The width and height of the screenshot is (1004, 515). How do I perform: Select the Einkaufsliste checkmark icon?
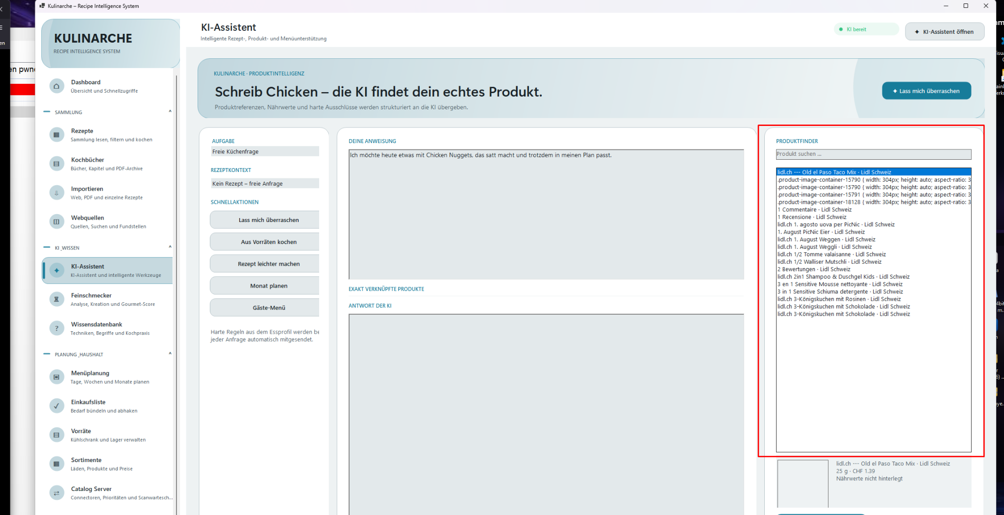coord(56,406)
